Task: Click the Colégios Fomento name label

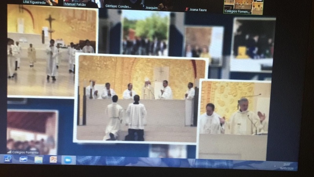Action: pyautogui.click(x=25, y=152)
